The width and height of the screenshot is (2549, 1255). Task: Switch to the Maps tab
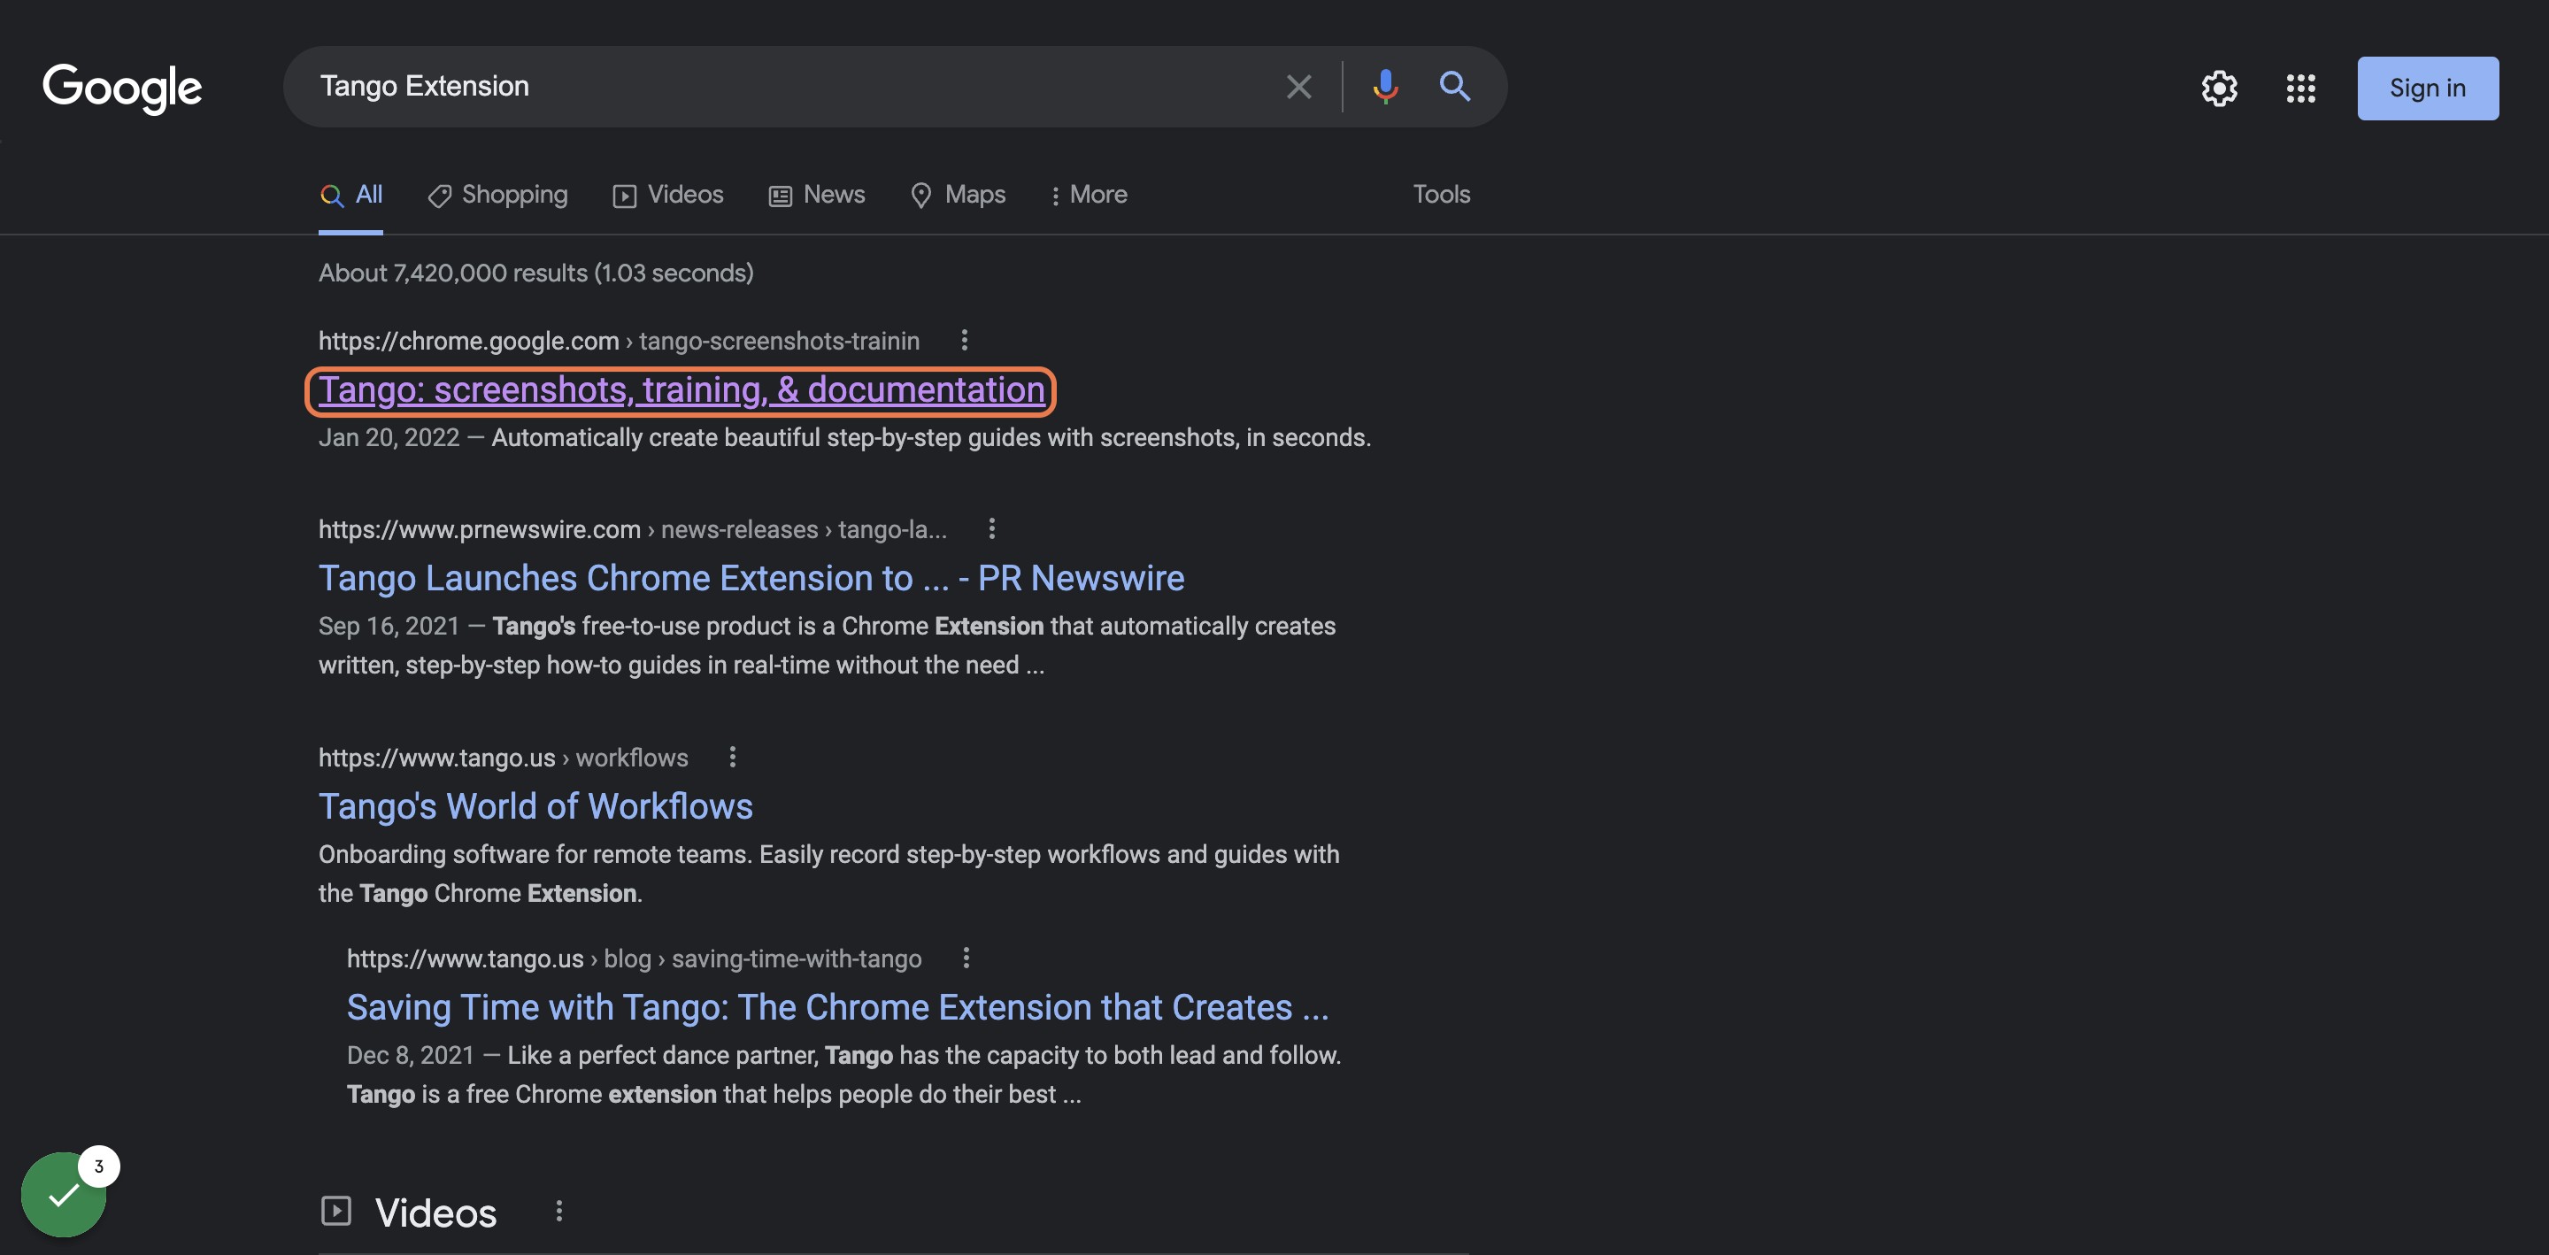point(958,195)
